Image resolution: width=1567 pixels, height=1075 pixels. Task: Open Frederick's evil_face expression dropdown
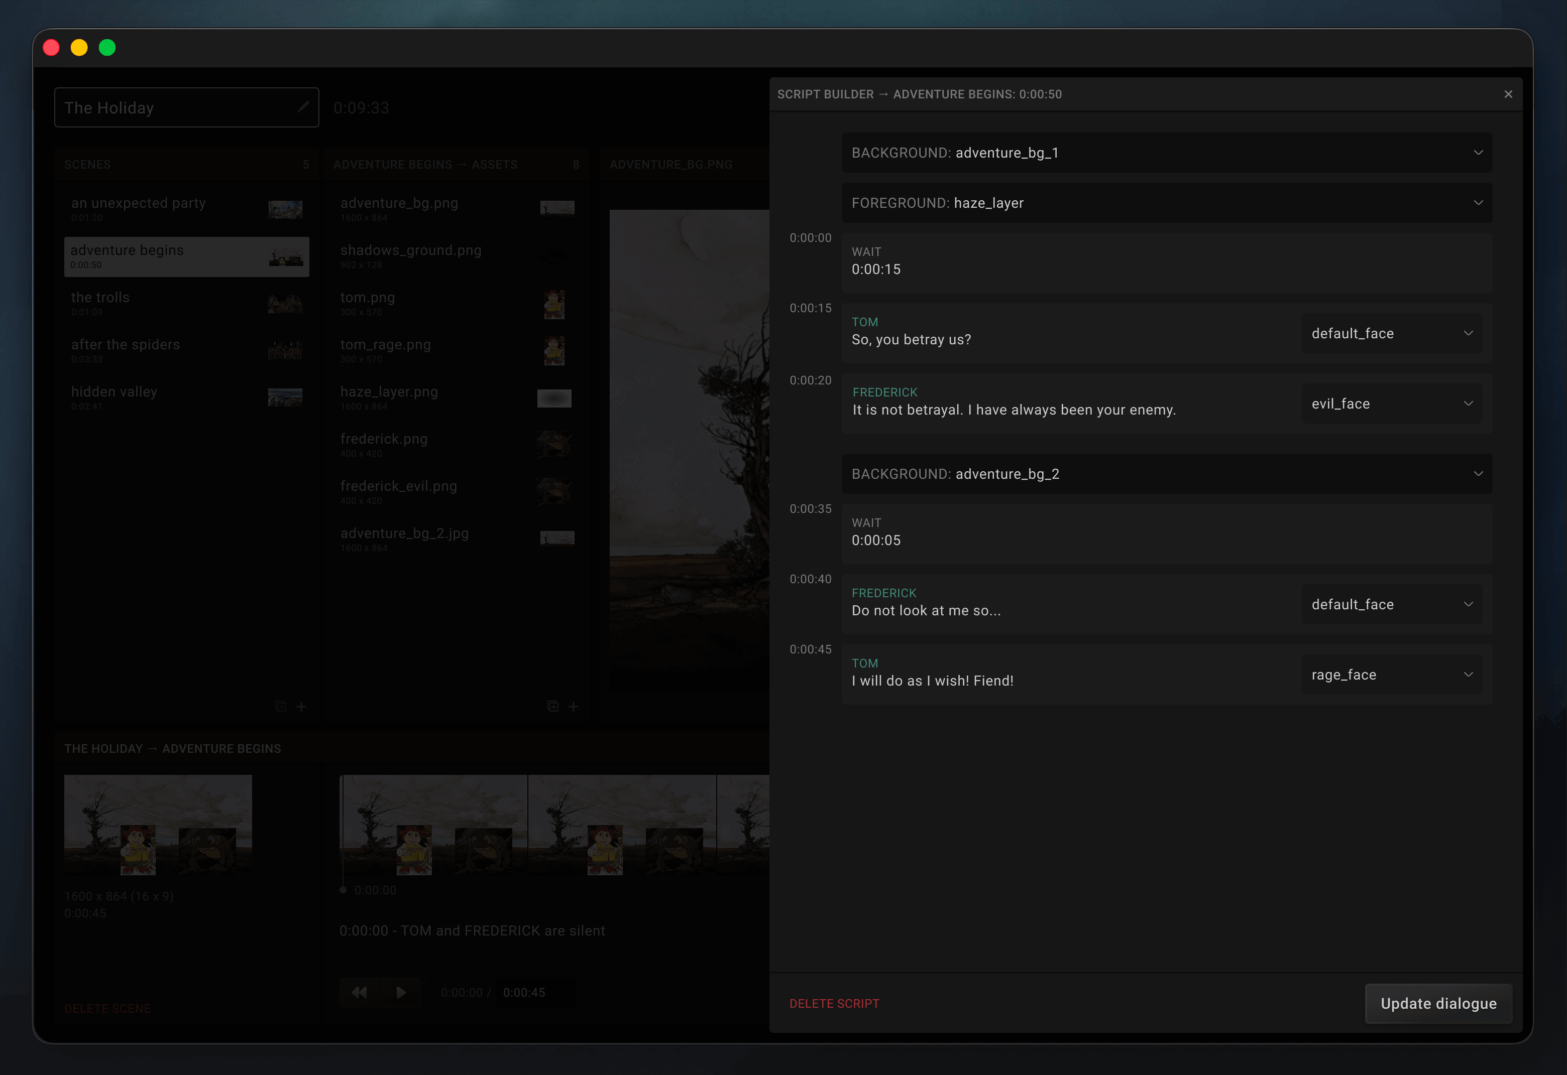[1391, 404]
